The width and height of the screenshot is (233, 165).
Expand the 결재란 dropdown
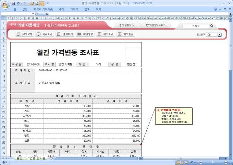point(220,35)
